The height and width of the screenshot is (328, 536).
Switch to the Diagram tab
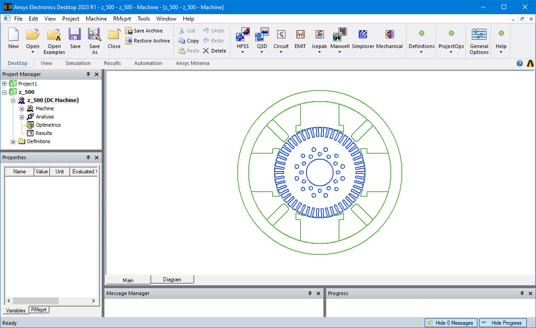pyautogui.click(x=172, y=280)
